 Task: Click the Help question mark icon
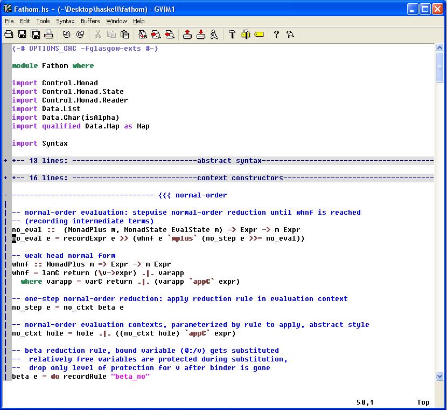pyautogui.click(x=276, y=35)
